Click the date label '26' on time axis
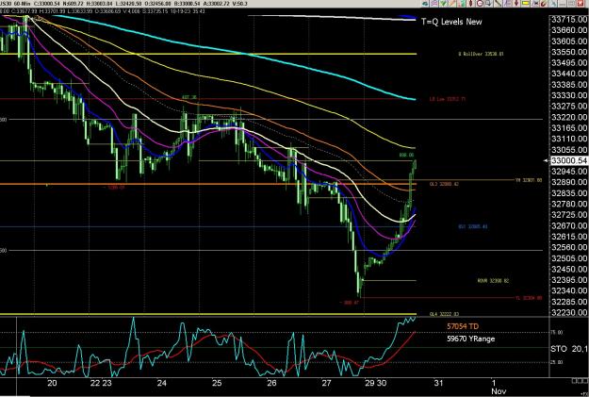Screen dimensions: 589x397 271,383
